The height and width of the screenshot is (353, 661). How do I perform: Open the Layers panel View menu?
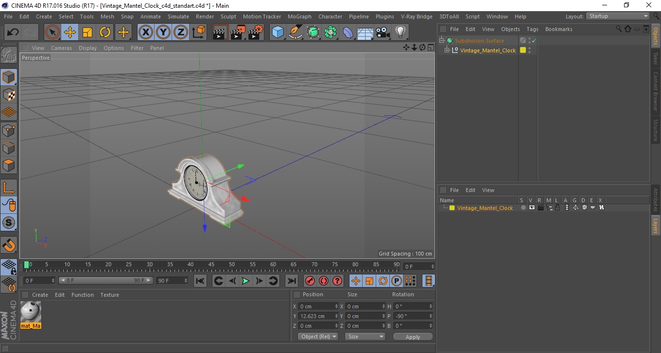pos(488,190)
